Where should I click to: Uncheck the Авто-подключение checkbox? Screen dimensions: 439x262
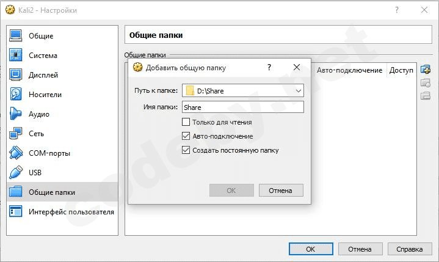186,136
